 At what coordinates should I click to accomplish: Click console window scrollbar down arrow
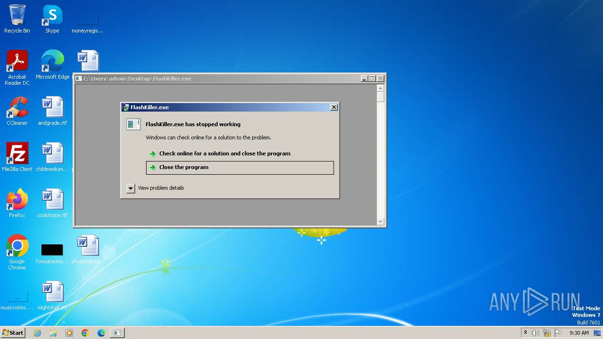pyautogui.click(x=381, y=222)
